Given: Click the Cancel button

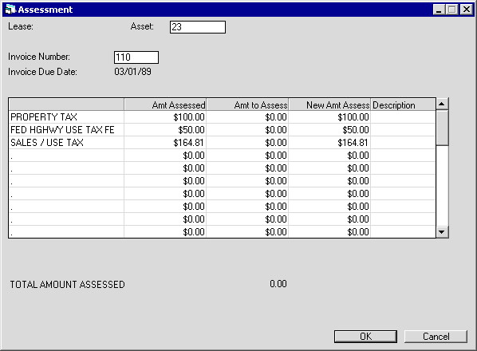Looking at the screenshot, I should pyautogui.click(x=436, y=337).
